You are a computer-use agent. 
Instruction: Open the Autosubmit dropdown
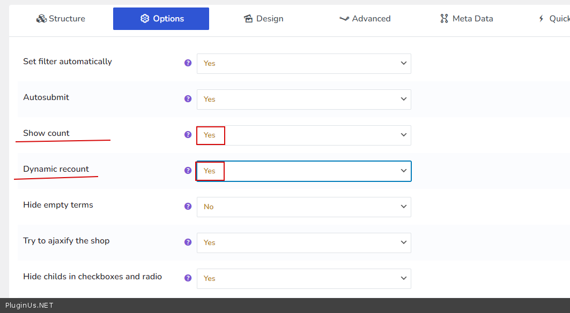(303, 99)
